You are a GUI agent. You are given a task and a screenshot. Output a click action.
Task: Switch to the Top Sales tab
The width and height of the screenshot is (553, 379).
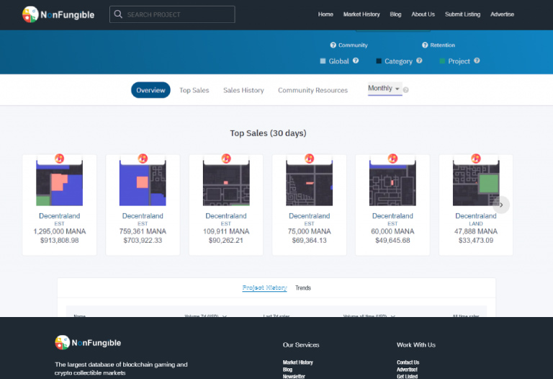[x=194, y=90]
